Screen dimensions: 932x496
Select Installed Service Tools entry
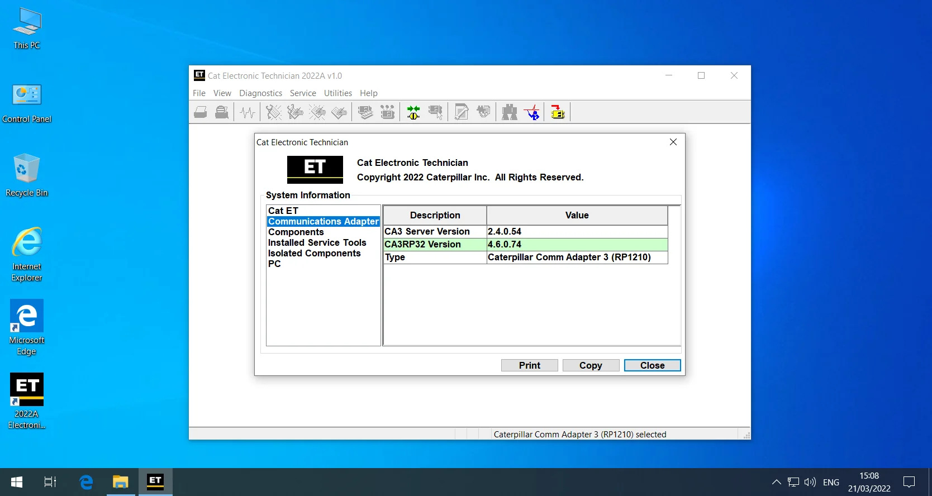click(x=317, y=242)
